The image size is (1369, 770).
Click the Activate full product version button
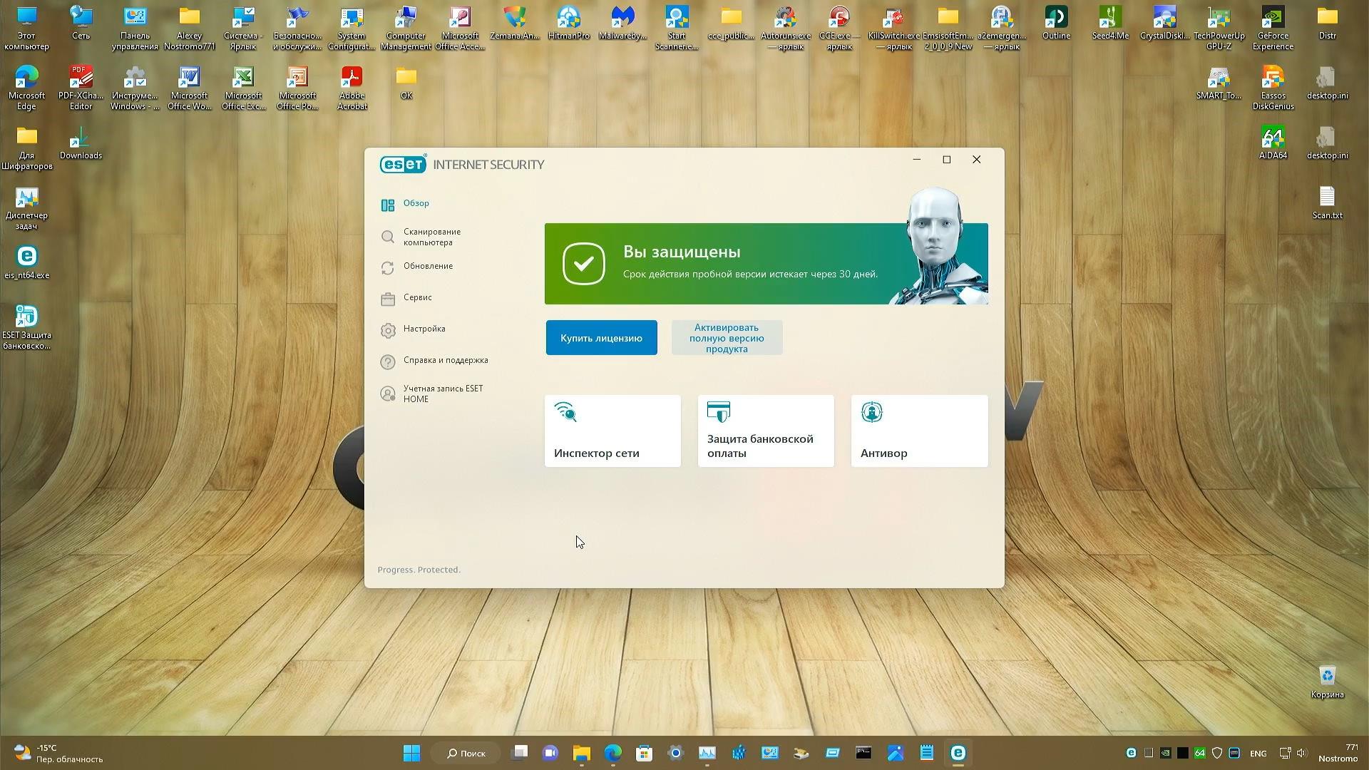click(727, 338)
